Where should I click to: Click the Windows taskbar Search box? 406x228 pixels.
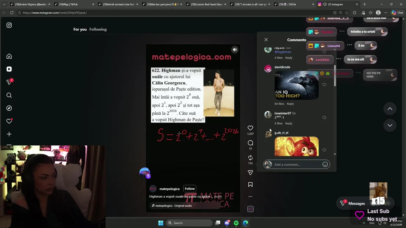[x=189, y=223]
